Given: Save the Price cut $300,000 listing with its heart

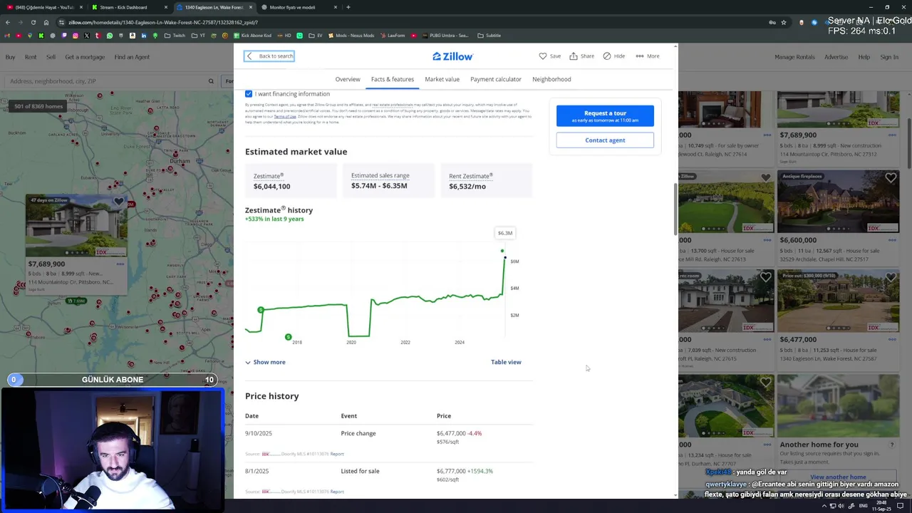Looking at the screenshot, I should [891, 278].
